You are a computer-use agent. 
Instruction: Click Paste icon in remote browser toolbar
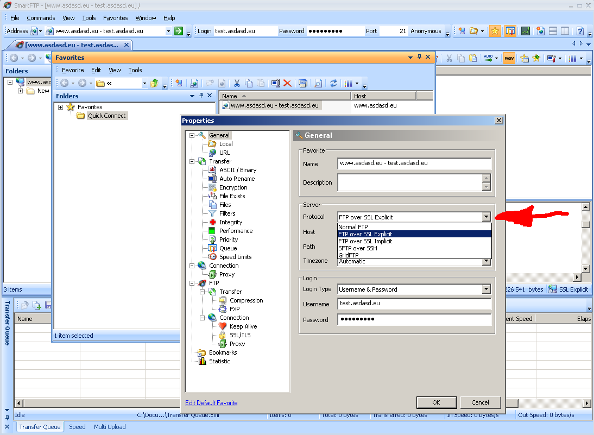point(473,58)
